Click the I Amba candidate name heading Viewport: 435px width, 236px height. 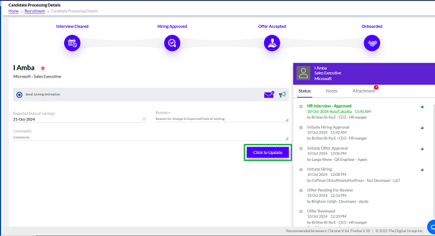point(24,68)
